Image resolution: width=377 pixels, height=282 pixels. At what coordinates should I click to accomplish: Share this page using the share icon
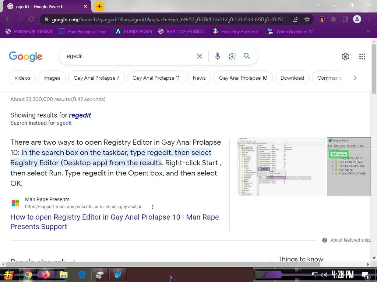[295, 19]
